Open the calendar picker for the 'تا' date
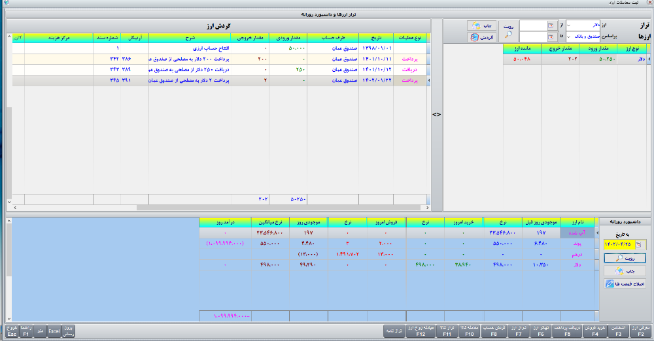This screenshot has width=654, height=341. [x=551, y=37]
